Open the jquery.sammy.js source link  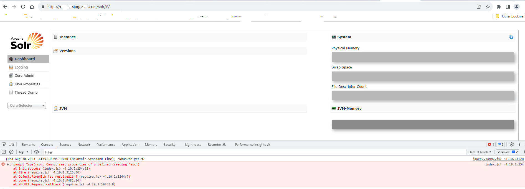(x=498, y=159)
